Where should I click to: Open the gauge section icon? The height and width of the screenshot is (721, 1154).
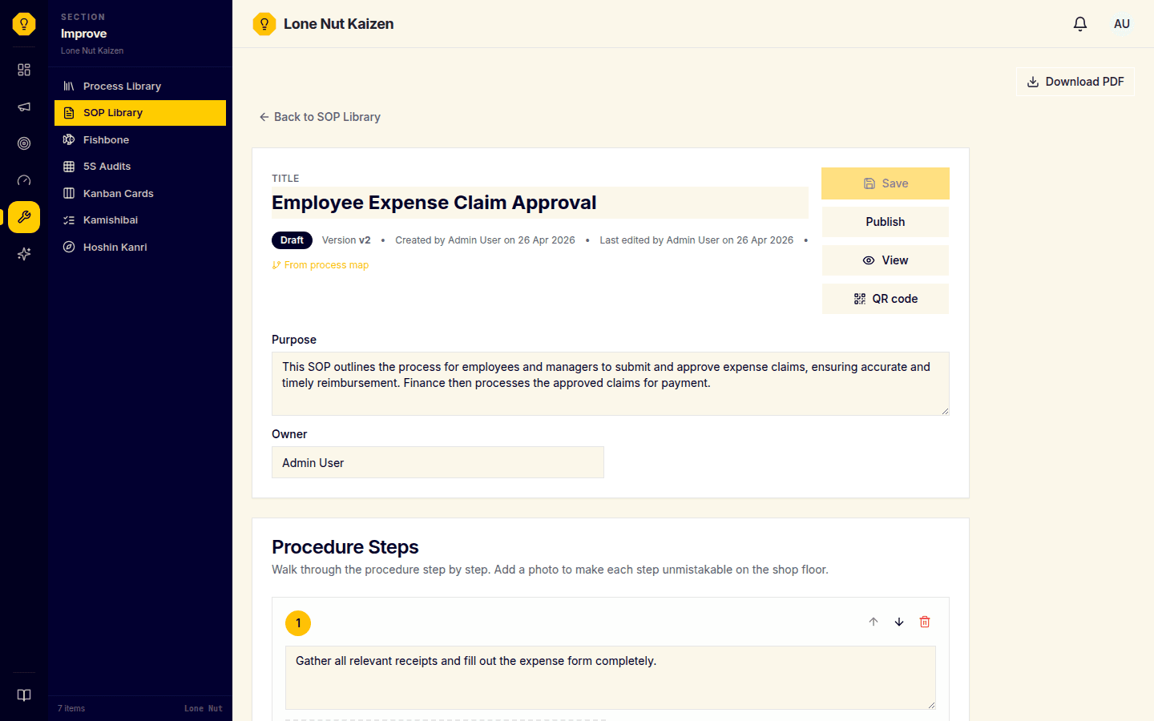pos(24,180)
